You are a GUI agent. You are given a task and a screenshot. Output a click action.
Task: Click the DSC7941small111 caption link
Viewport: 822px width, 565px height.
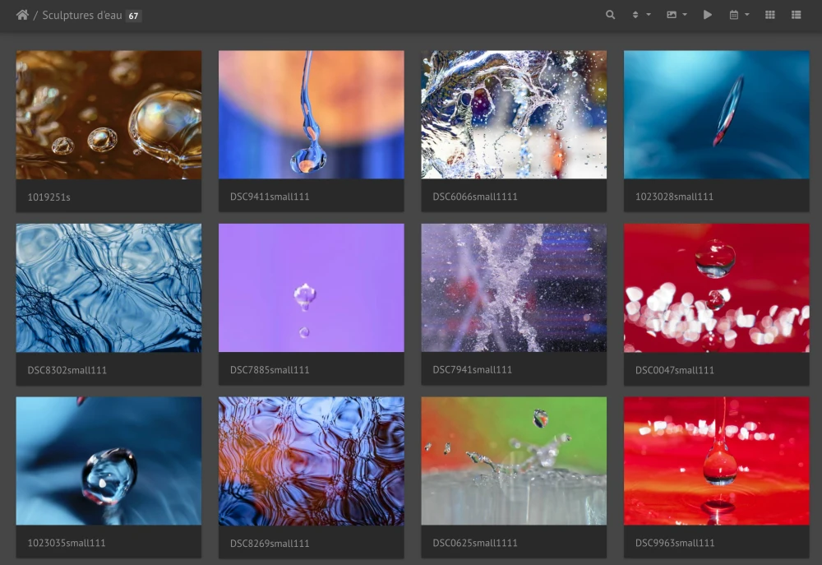(472, 370)
